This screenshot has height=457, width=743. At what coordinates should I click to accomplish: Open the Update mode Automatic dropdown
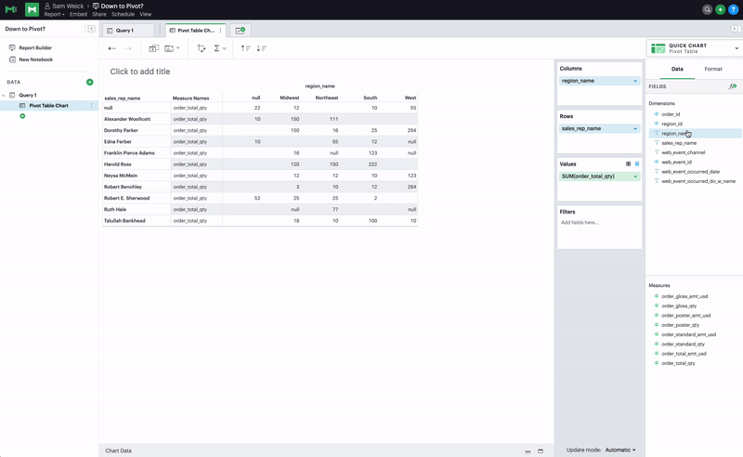pyautogui.click(x=619, y=450)
